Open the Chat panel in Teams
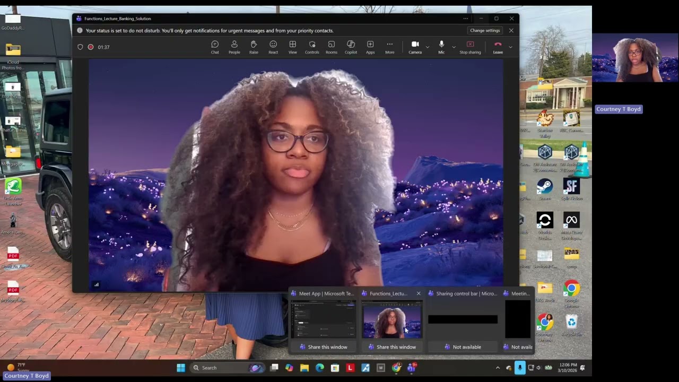This screenshot has height=382, width=679. pos(215,47)
